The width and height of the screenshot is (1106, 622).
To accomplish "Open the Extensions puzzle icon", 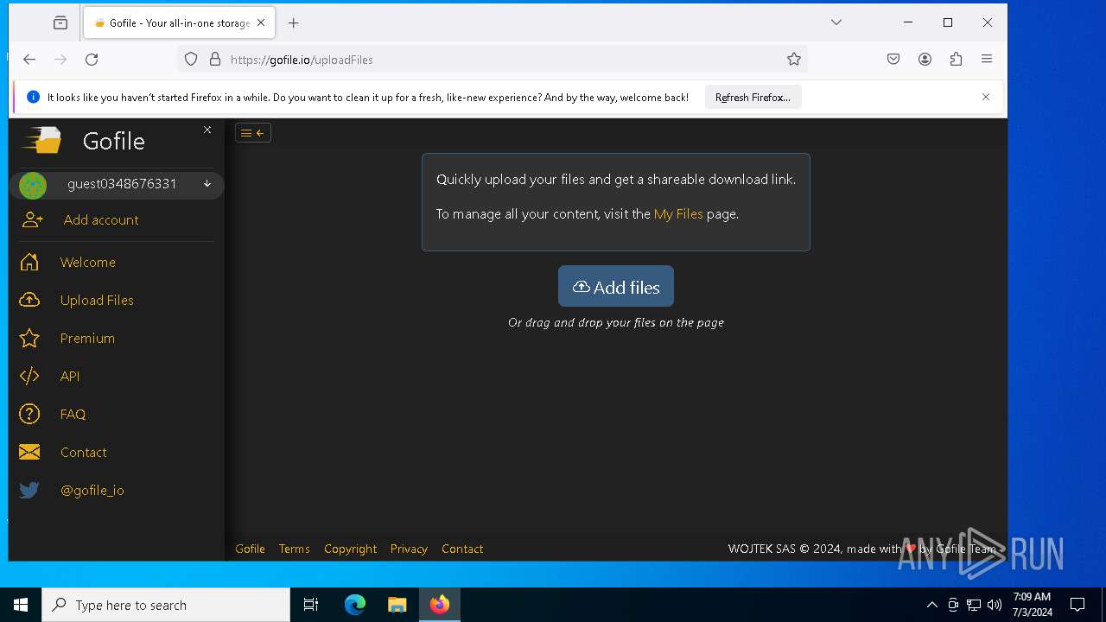I will [x=956, y=60].
